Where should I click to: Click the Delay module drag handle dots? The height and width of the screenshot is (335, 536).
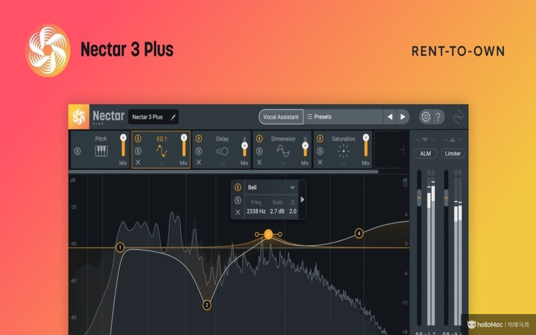point(222,163)
